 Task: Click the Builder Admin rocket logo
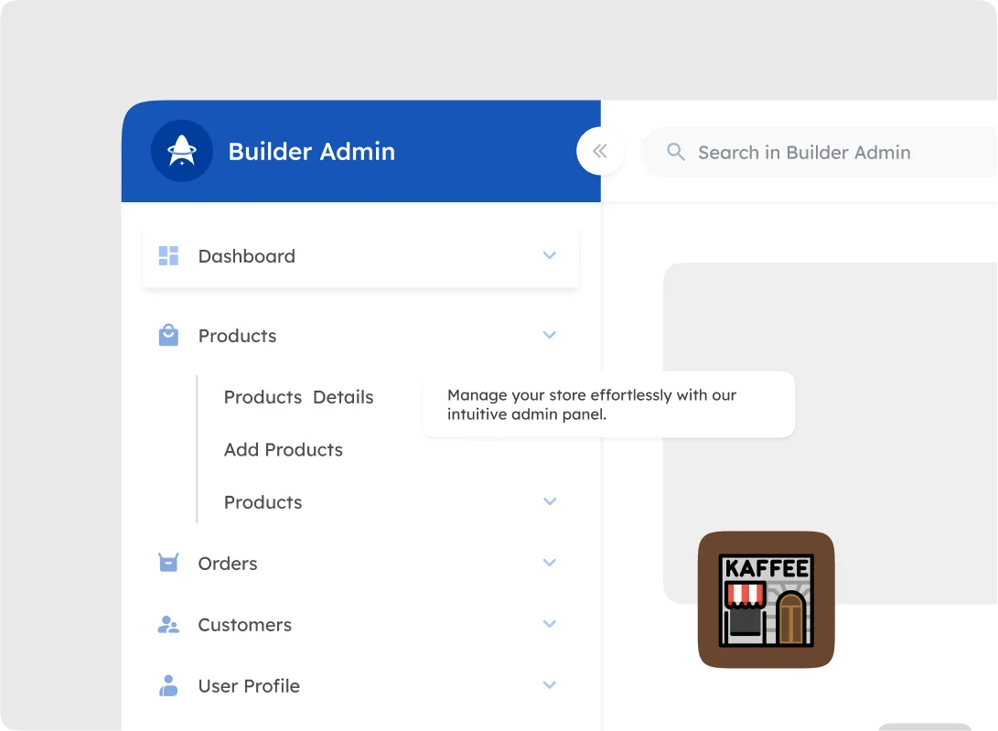(182, 151)
